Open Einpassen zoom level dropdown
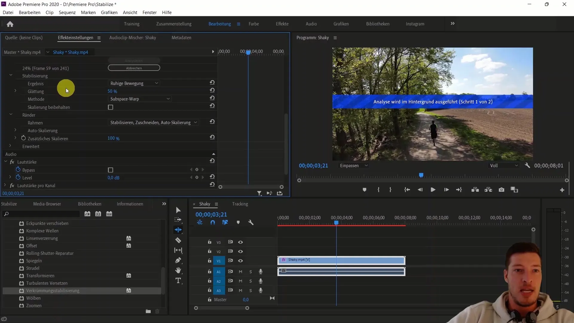This screenshot has height=323, width=574. click(x=354, y=166)
